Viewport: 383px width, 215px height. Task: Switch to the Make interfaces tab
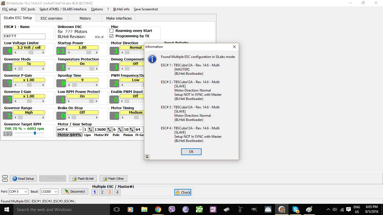119,18
